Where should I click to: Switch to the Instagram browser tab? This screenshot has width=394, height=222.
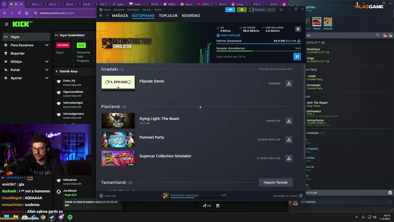click(237, 4)
